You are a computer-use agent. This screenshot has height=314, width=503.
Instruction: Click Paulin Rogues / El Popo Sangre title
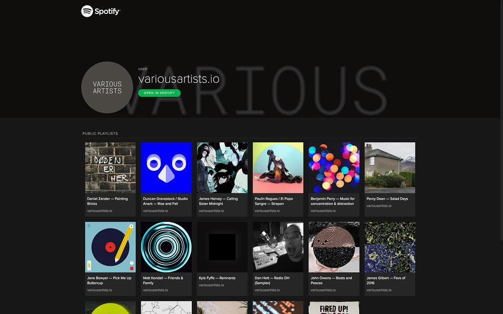[x=274, y=201]
